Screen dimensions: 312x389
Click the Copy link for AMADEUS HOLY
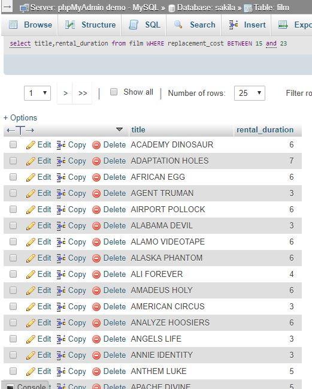(x=77, y=291)
